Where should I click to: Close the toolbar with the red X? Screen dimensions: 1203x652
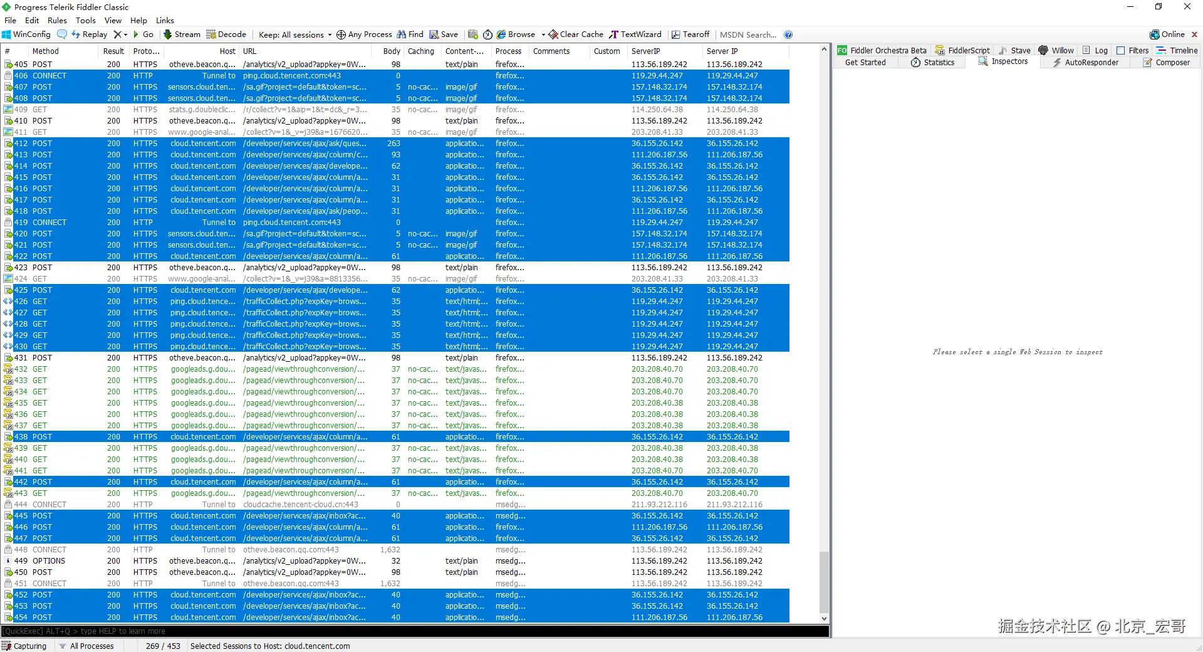(1194, 34)
